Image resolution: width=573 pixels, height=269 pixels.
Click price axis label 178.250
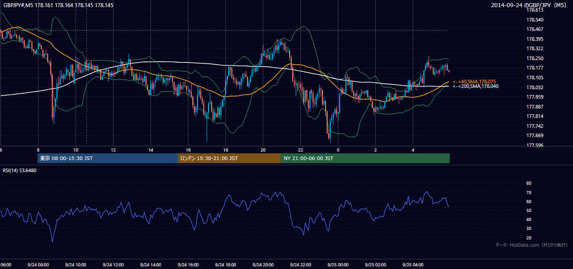point(534,58)
